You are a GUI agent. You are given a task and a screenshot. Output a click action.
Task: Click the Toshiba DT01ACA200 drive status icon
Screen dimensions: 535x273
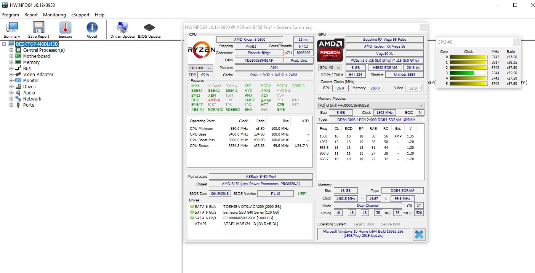[192, 207]
